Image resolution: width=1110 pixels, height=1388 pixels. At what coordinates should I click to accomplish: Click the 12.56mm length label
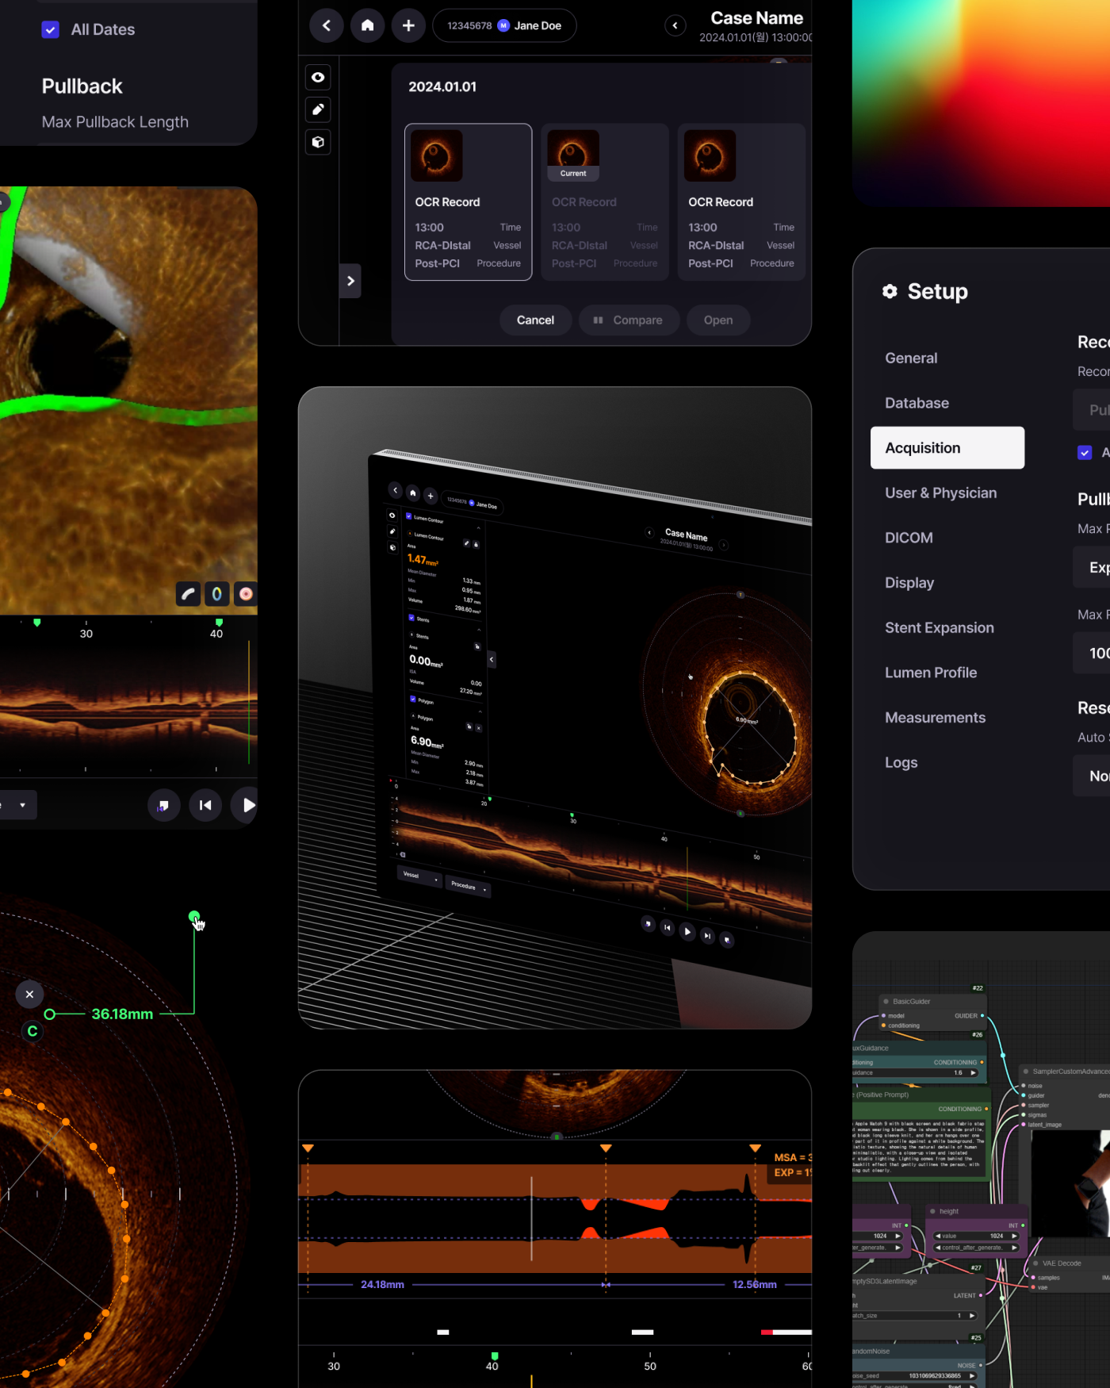(755, 1284)
